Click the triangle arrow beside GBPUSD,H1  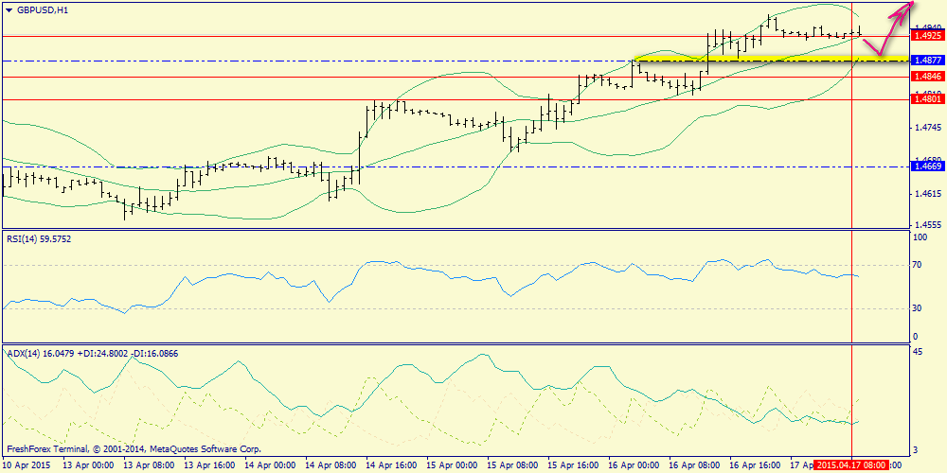pos(9,9)
